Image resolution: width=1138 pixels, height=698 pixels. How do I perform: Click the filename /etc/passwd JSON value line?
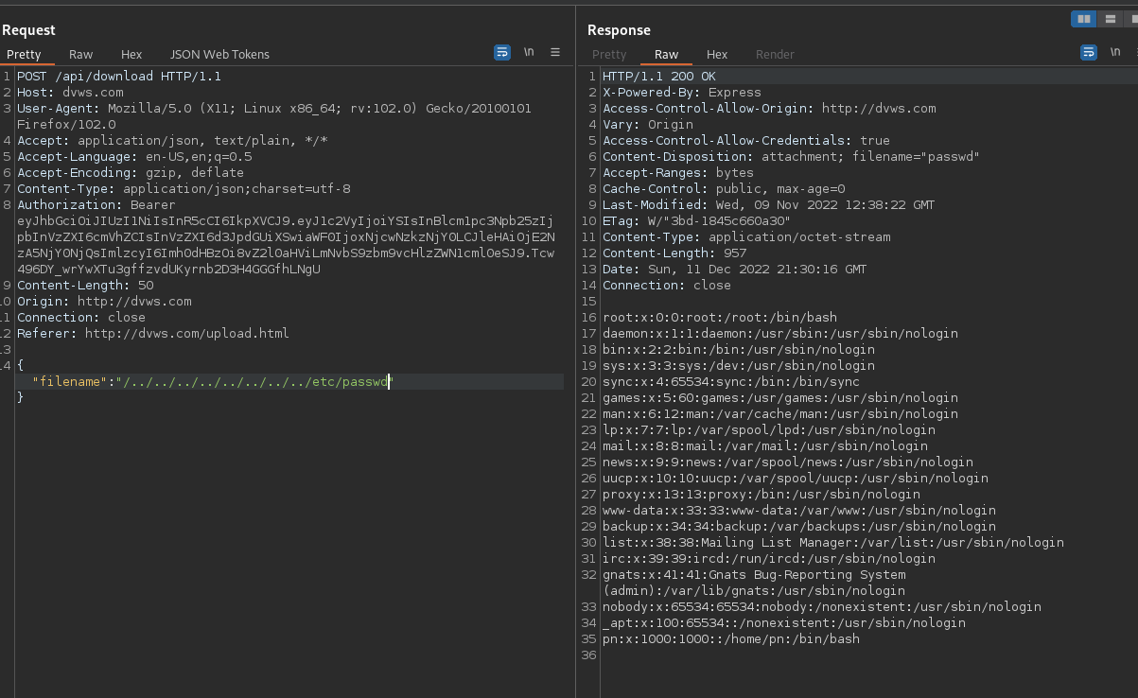click(x=212, y=382)
